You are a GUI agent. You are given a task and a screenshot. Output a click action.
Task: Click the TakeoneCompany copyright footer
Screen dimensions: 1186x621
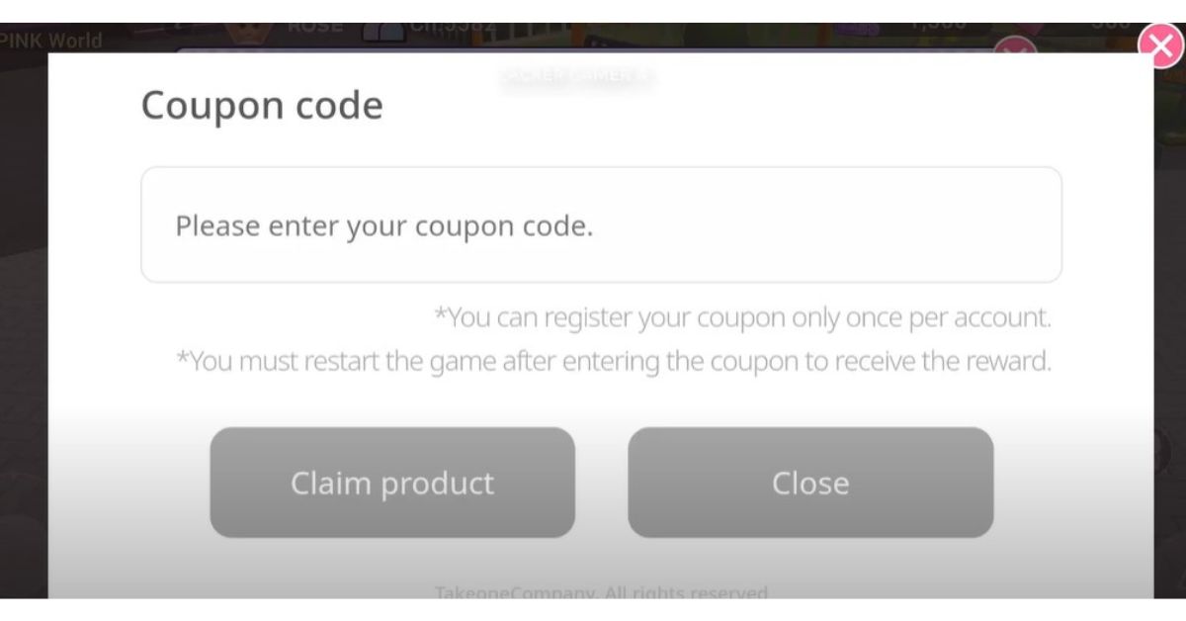(x=601, y=592)
